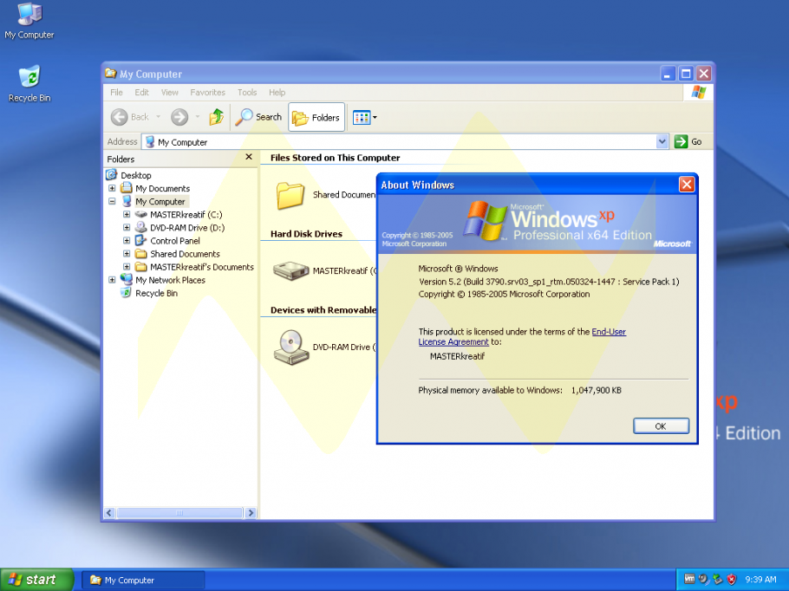Open the Views dropdown button
This screenshot has width=789, height=591.
[365, 118]
